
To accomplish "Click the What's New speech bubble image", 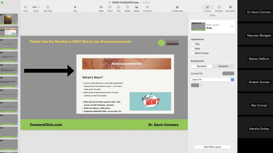I will point(150,101).
